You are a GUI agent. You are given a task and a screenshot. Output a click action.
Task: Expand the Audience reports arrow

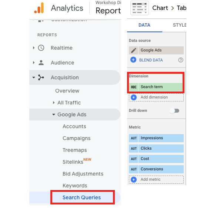pyautogui.click(x=34, y=63)
